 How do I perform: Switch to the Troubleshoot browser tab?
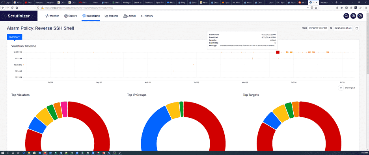click(324, 2)
